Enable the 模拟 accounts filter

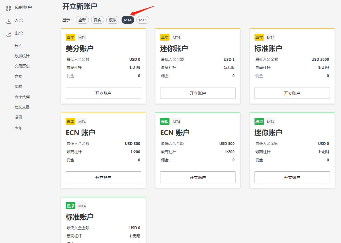112,20
